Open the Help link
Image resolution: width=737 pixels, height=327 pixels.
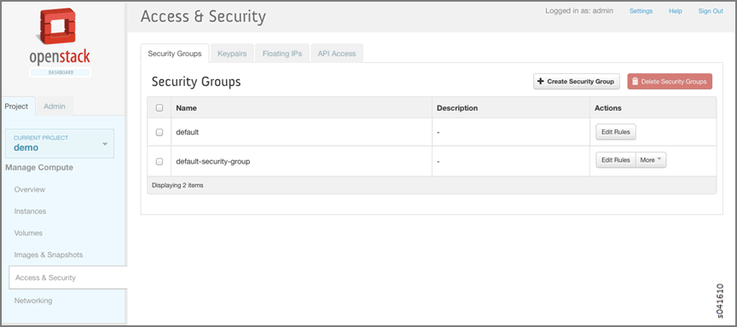tap(676, 11)
